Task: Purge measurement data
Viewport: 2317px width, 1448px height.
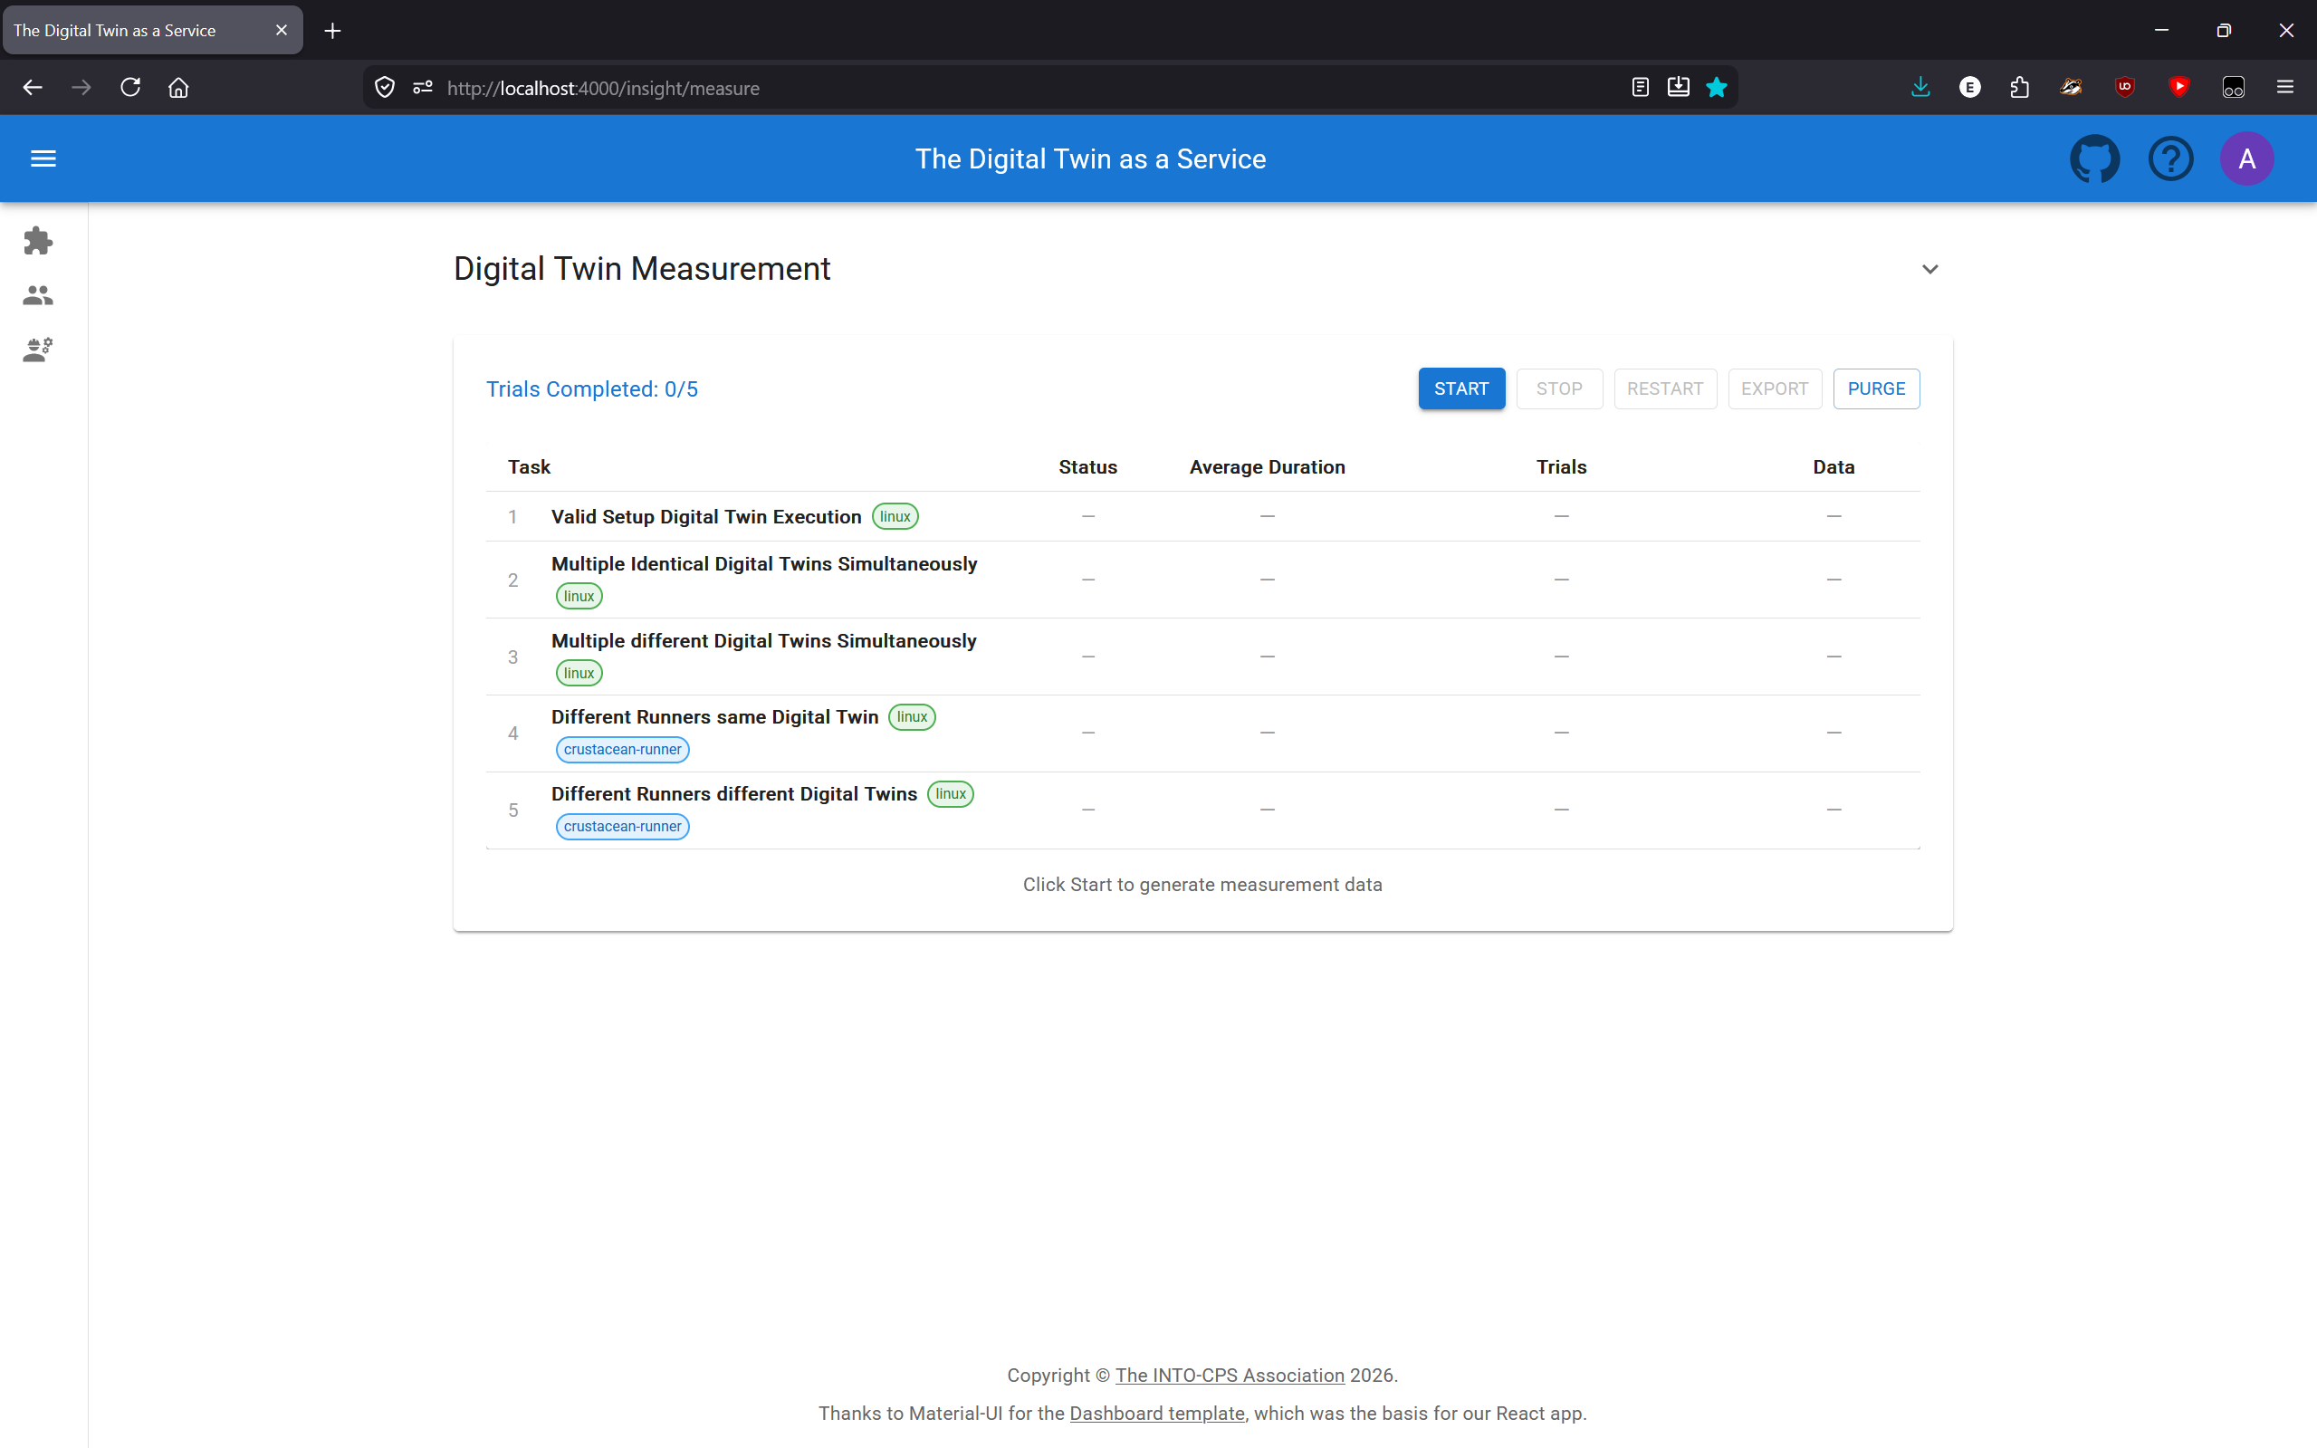Action: [1876, 388]
